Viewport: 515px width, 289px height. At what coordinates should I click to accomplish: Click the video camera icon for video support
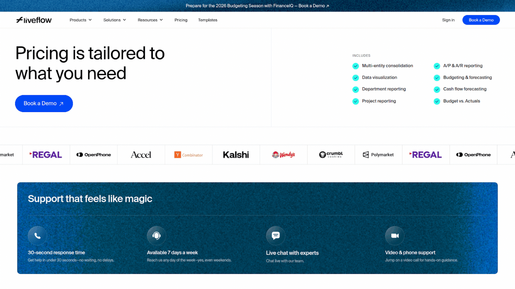(395, 235)
